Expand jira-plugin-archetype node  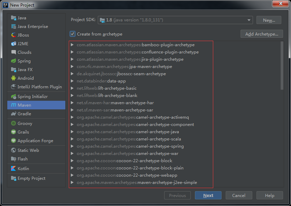pyautogui.click(x=72, y=59)
